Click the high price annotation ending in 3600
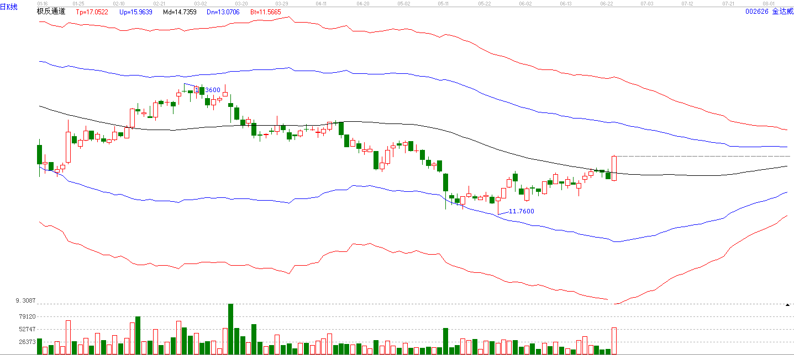The image size is (794, 355). [208, 90]
